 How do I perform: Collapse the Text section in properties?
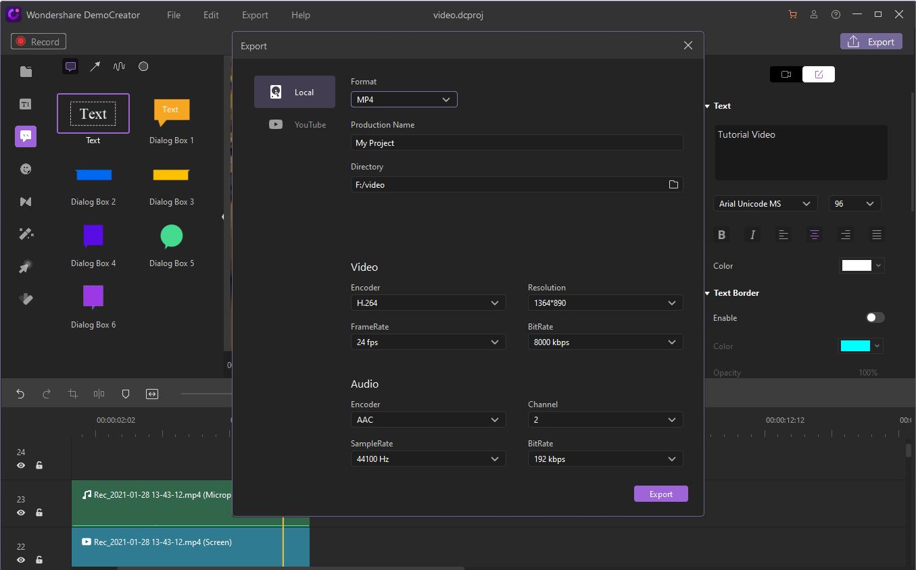[707, 106]
